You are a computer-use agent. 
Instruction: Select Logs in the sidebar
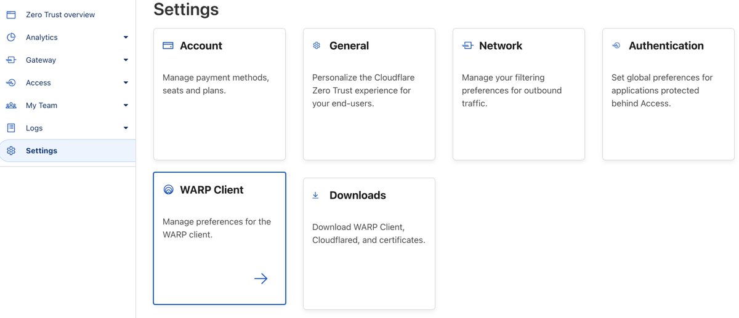[34, 128]
